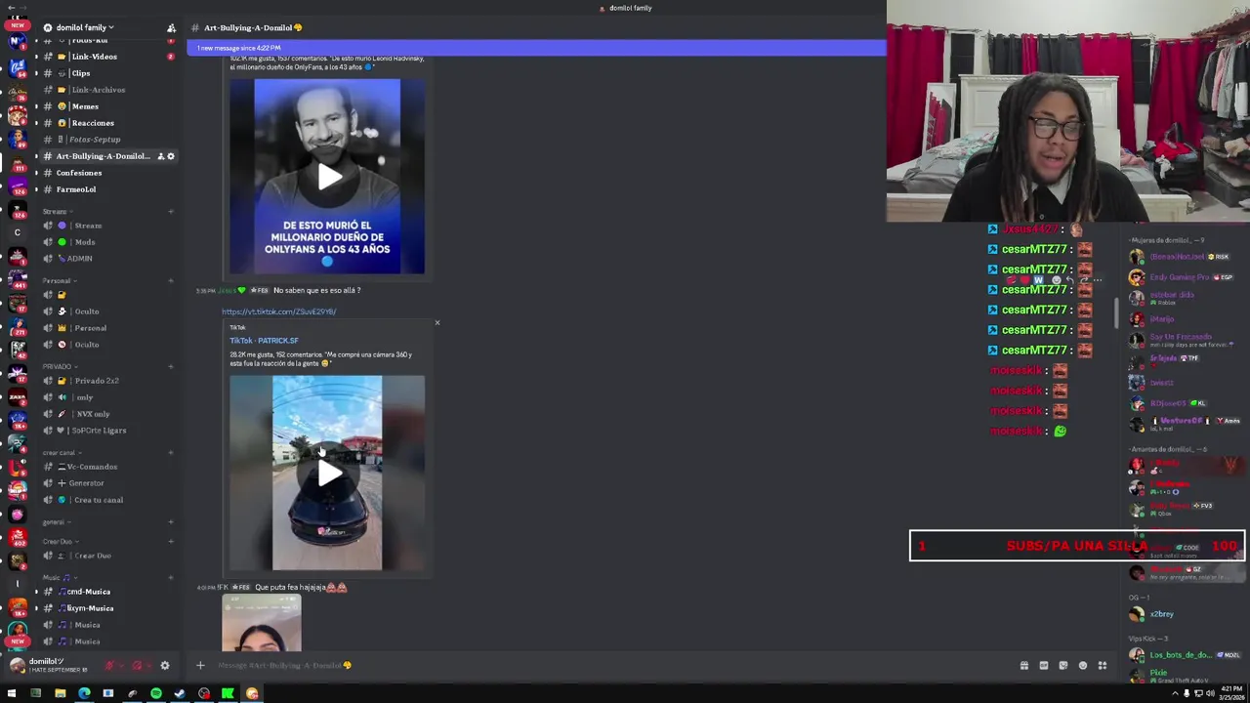The image size is (1250, 703).
Task: Open the FarmeoLol channel
Action: click(x=107, y=189)
